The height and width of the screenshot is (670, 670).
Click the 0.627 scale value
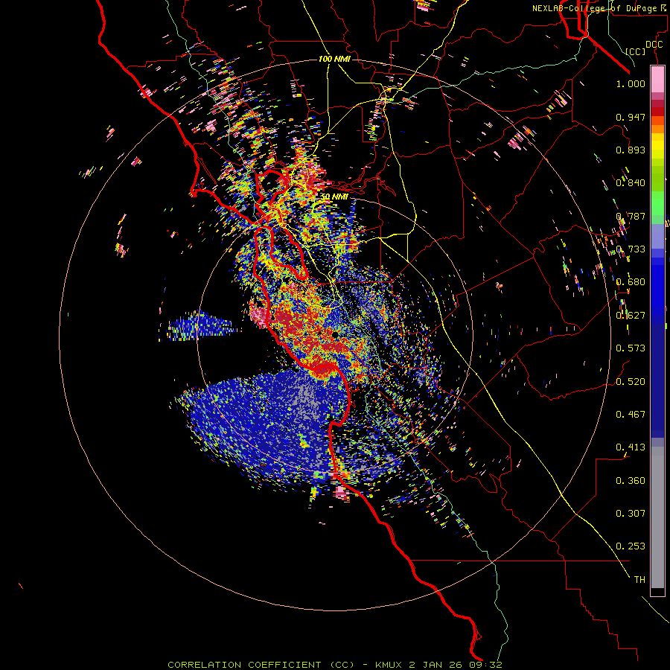click(631, 316)
